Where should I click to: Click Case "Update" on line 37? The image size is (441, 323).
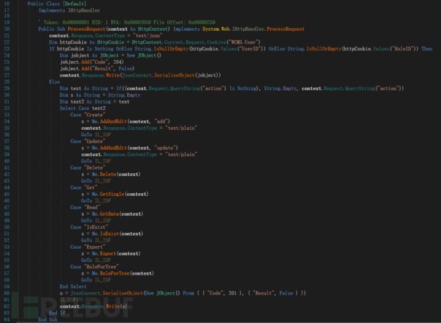(x=88, y=141)
